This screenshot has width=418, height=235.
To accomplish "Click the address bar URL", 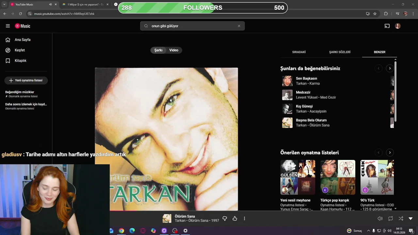I will tap(64, 14).
